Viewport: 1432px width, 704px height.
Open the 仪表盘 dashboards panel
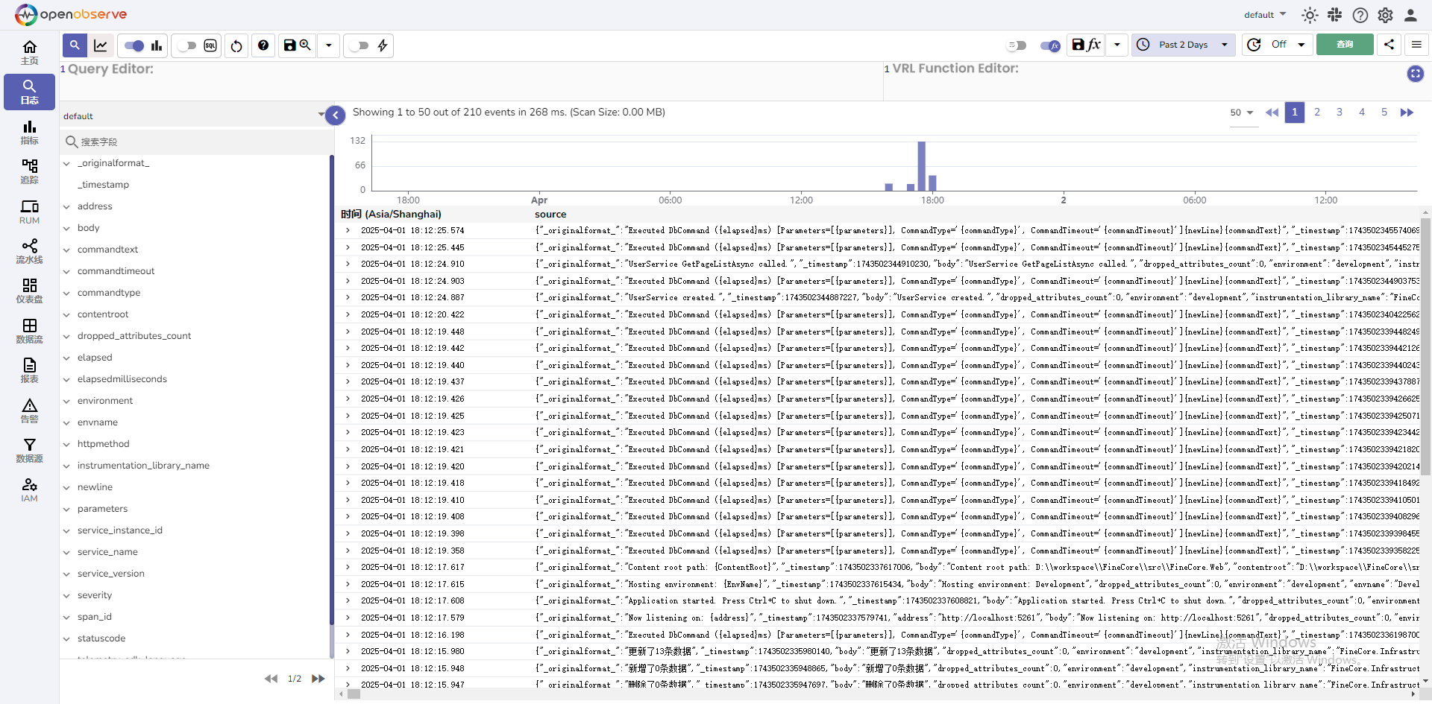29,291
